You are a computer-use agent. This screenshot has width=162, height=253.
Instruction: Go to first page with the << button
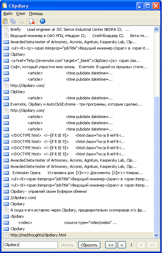pyautogui.click(x=111, y=245)
